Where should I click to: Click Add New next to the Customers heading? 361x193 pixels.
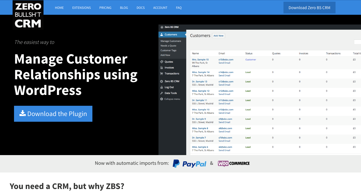[x=218, y=35]
